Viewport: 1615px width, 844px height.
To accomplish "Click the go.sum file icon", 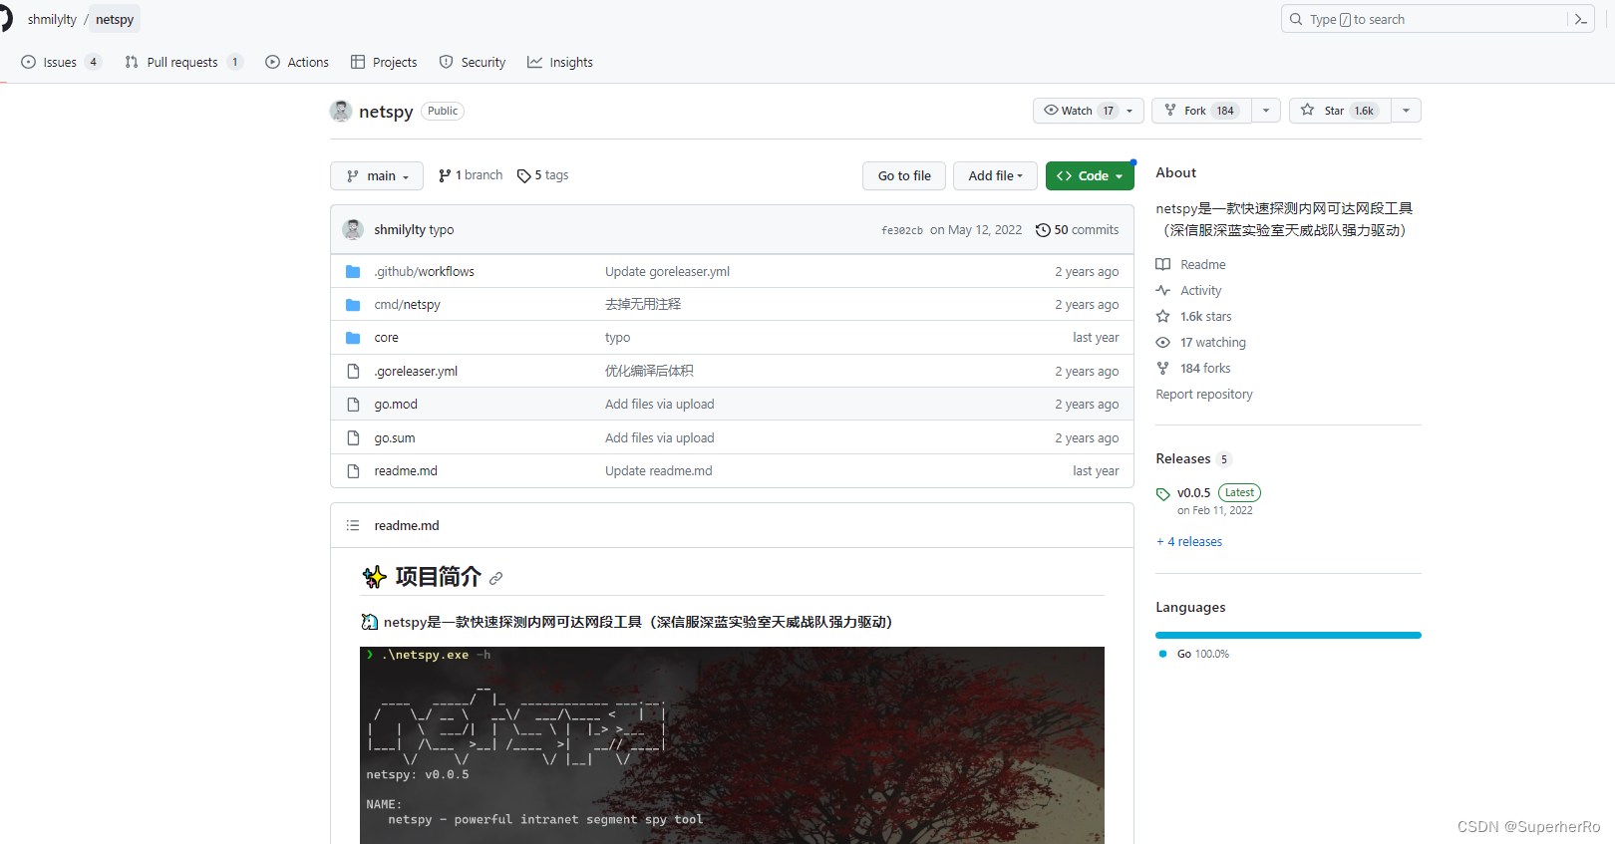I will coord(353,437).
